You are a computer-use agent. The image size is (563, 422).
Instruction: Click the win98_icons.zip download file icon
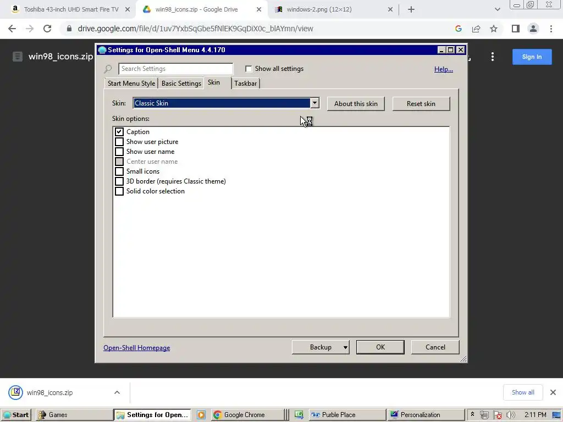16,392
